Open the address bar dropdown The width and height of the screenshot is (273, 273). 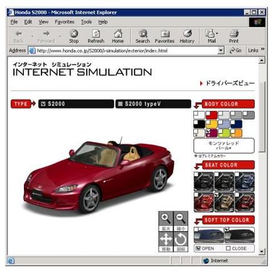[220, 50]
